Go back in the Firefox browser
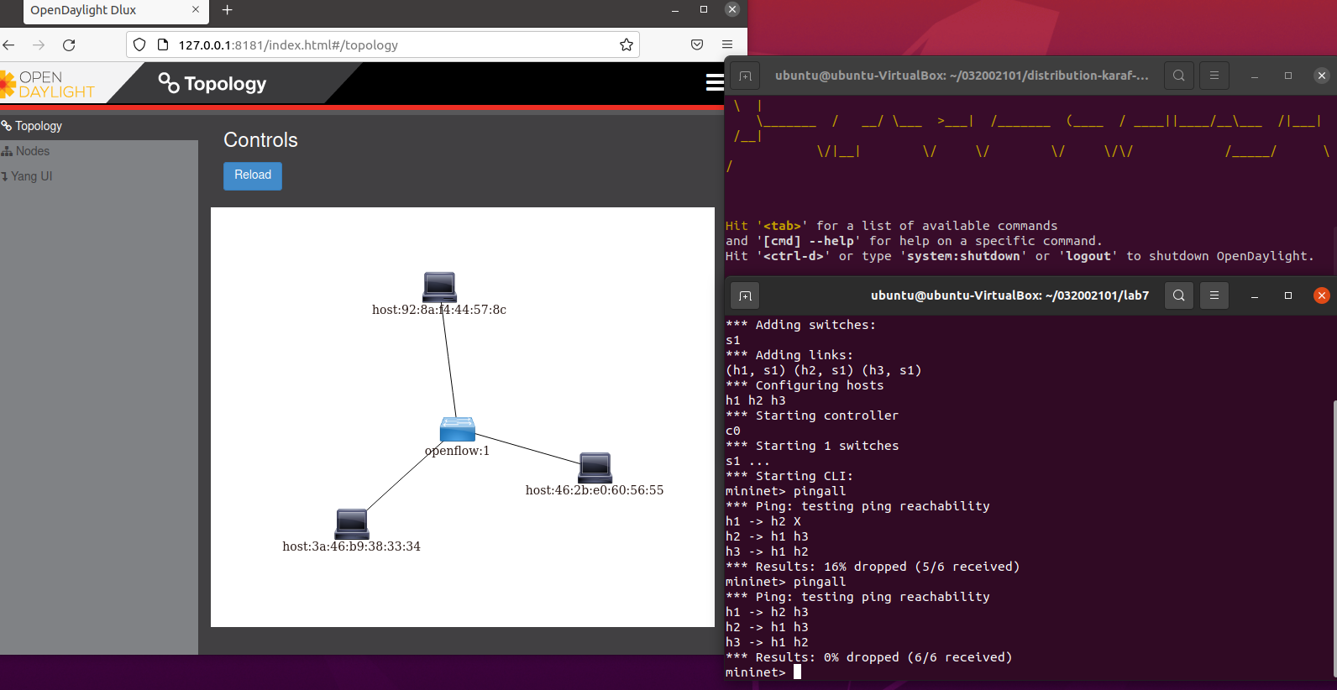This screenshot has width=1337, height=690. [x=9, y=44]
